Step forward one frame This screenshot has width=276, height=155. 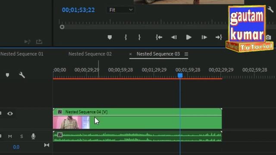pyautogui.click(x=204, y=37)
